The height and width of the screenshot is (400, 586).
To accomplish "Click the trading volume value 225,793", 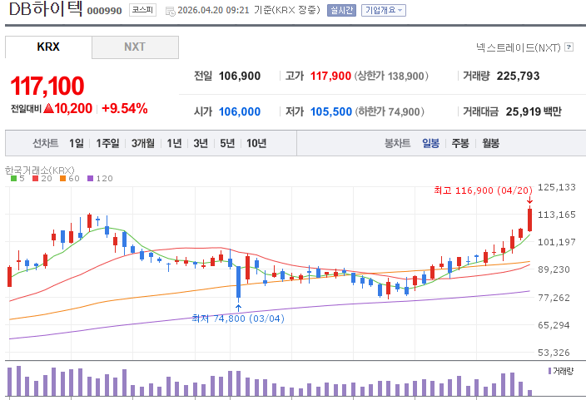I will pyautogui.click(x=518, y=77).
